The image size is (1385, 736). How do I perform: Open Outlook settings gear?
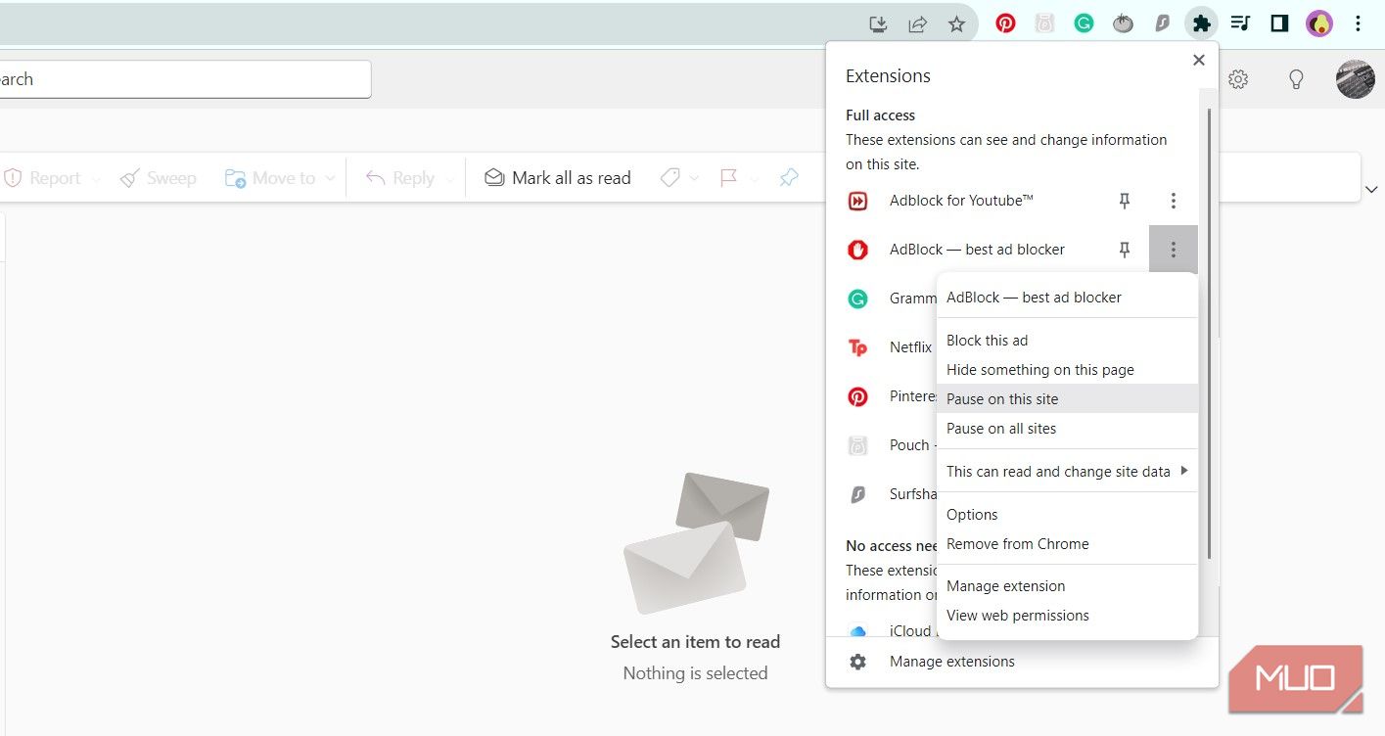pos(1237,79)
